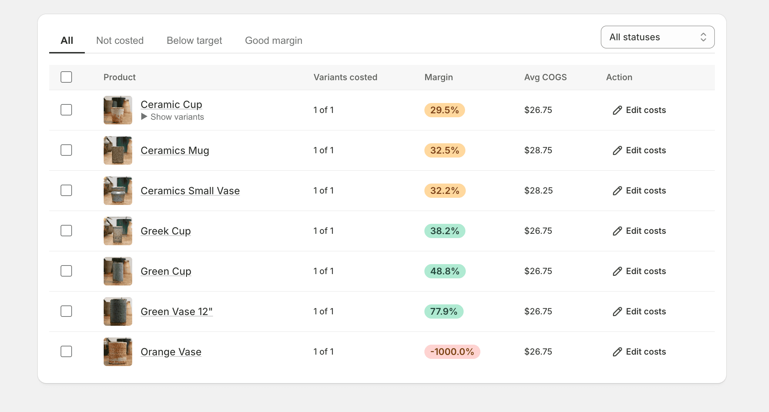The width and height of the screenshot is (769, 412).
Task: Check the Ceramics Small Vase row checkbox
Action: coord(66,190)
